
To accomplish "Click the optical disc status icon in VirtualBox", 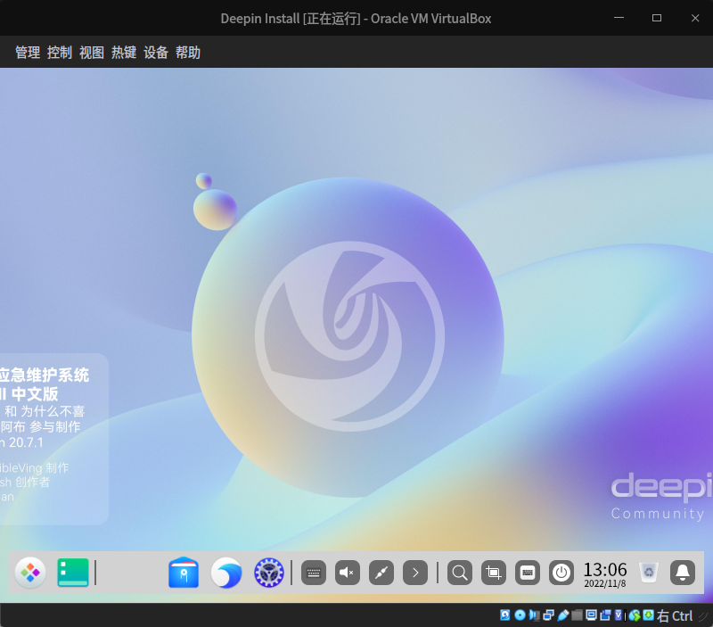I will 520,615.
